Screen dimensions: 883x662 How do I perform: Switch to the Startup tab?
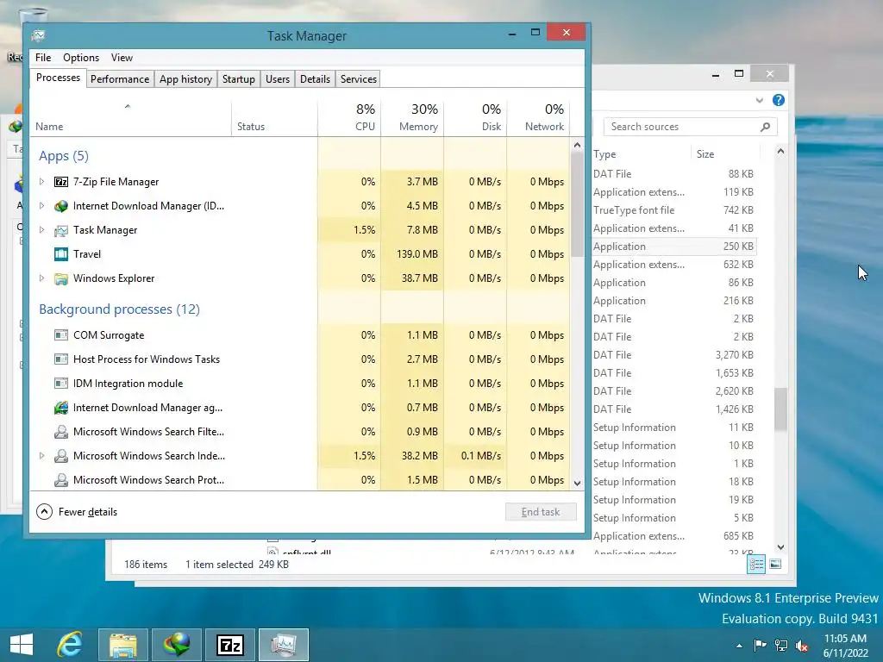tap(239, 78)
